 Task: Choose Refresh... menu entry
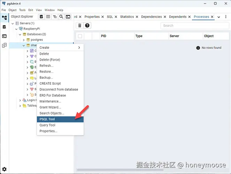[60, 66]
